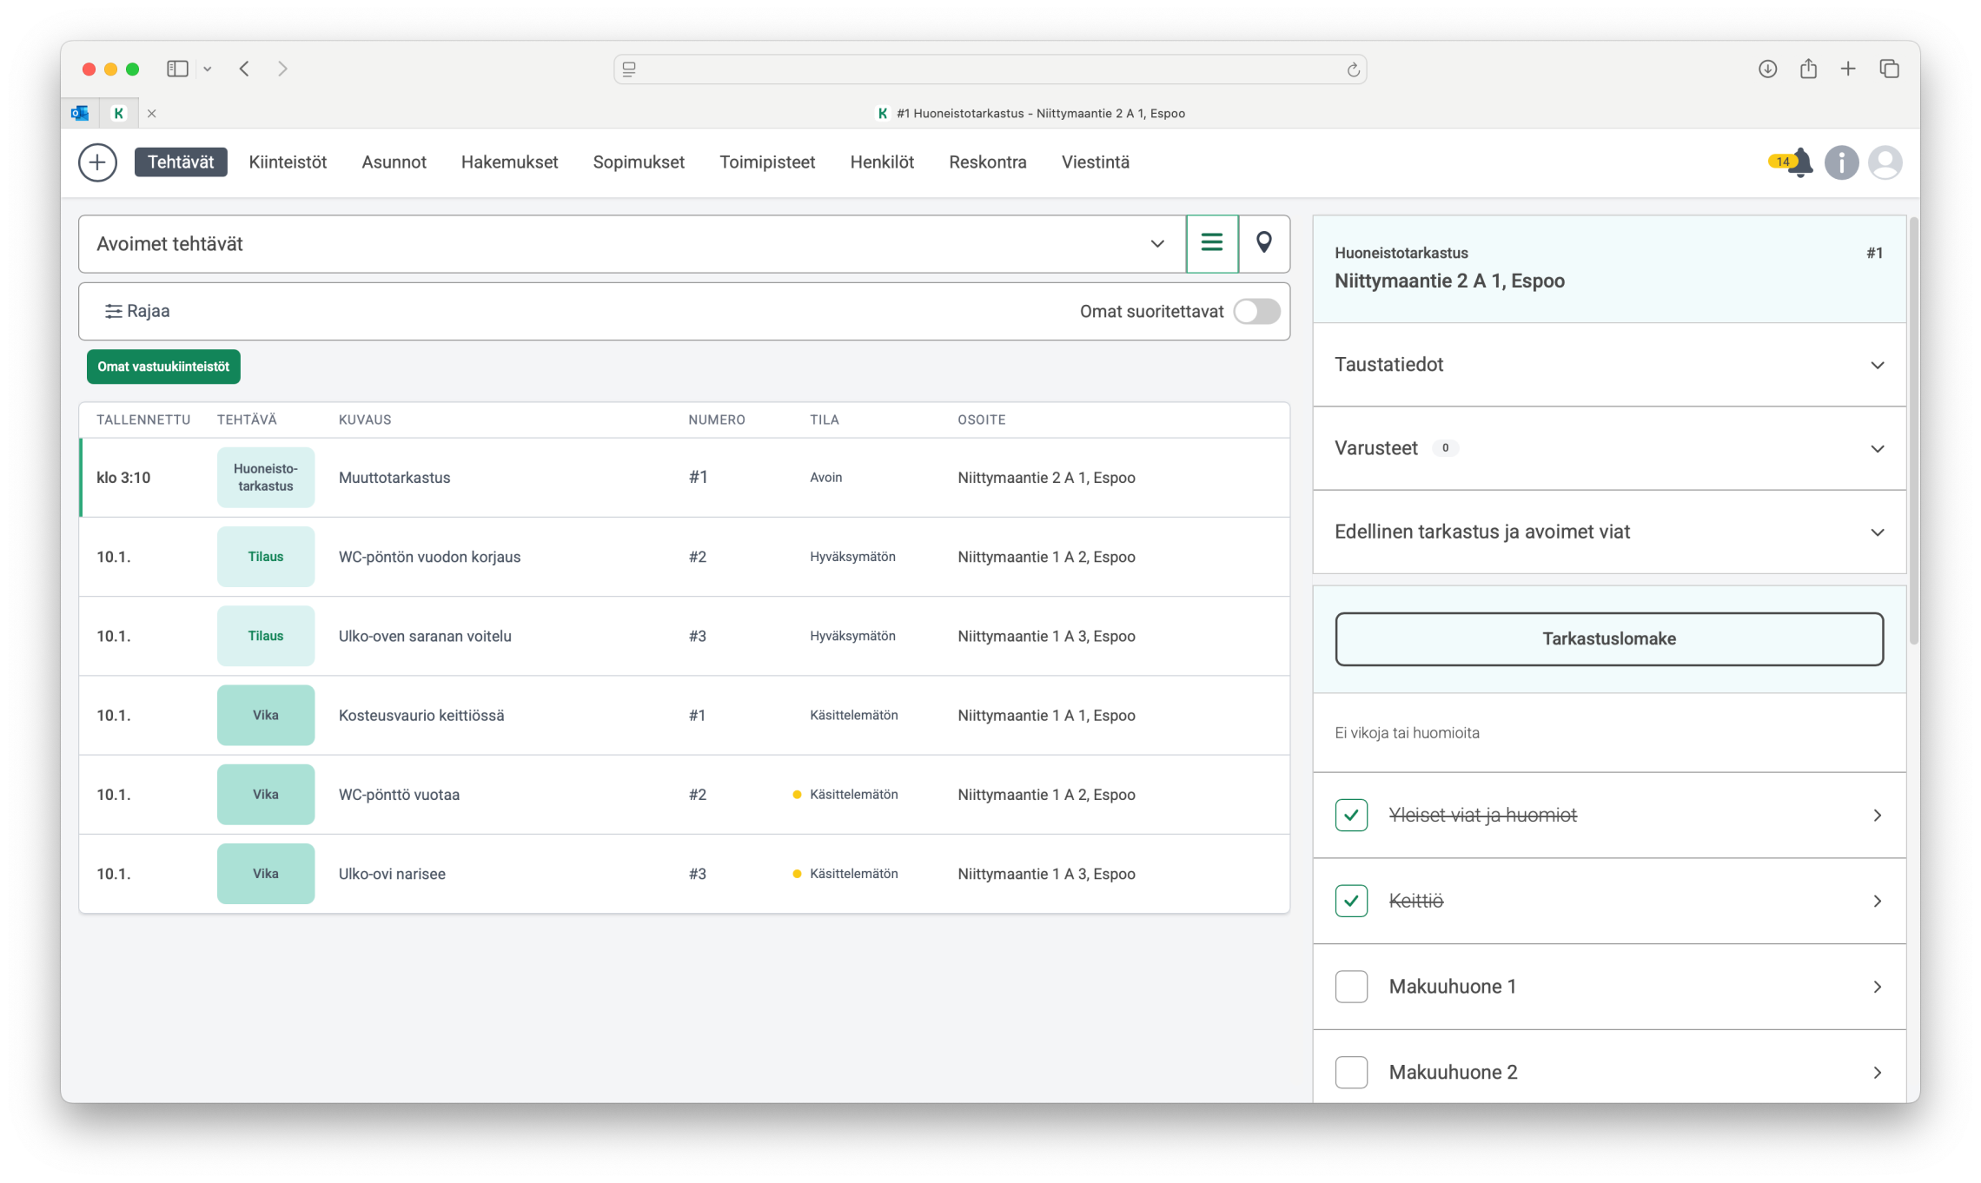This screenshot has width=1981, height=1183.
Task: Expand Edellinen tarkastus ja avoimet viat
Action: click(1608, 532)
